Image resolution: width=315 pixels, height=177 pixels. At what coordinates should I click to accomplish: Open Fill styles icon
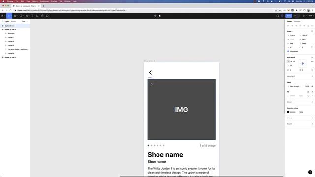point(308,92)
